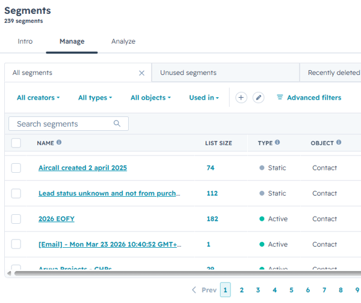Expand the All creators dropdown
Image resolution: width=361 pixels, height=303 pixels.
[38, 98]
